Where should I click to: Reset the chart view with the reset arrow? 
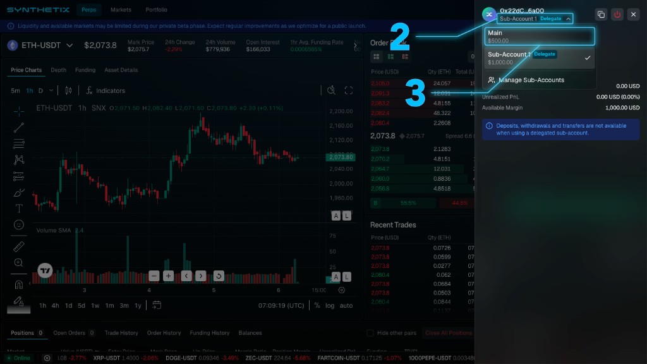218,276
